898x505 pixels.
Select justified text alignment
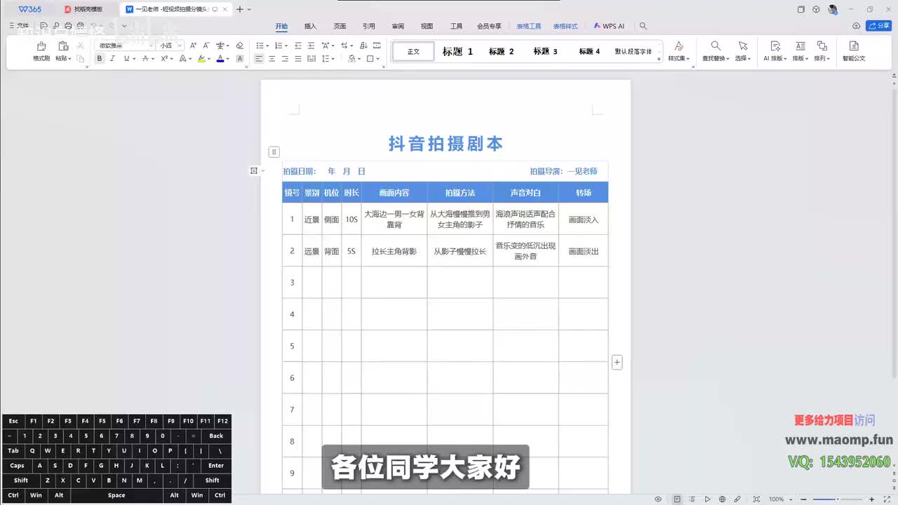point(297,59)
